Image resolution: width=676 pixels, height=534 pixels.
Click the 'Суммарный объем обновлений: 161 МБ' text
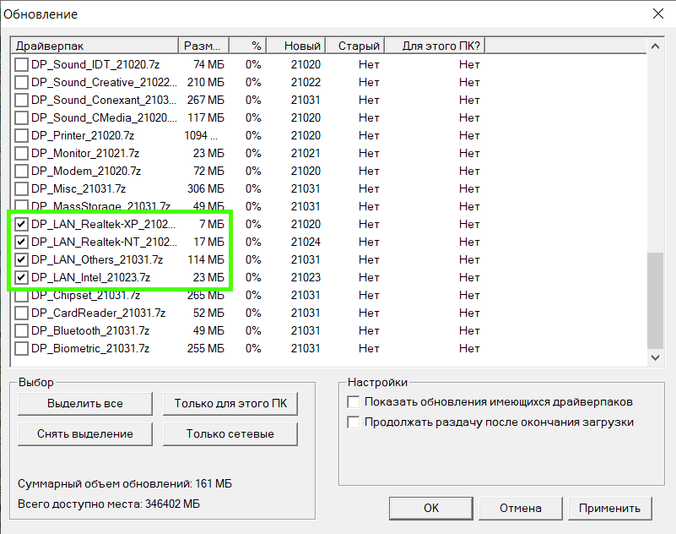tap(125, 484)
